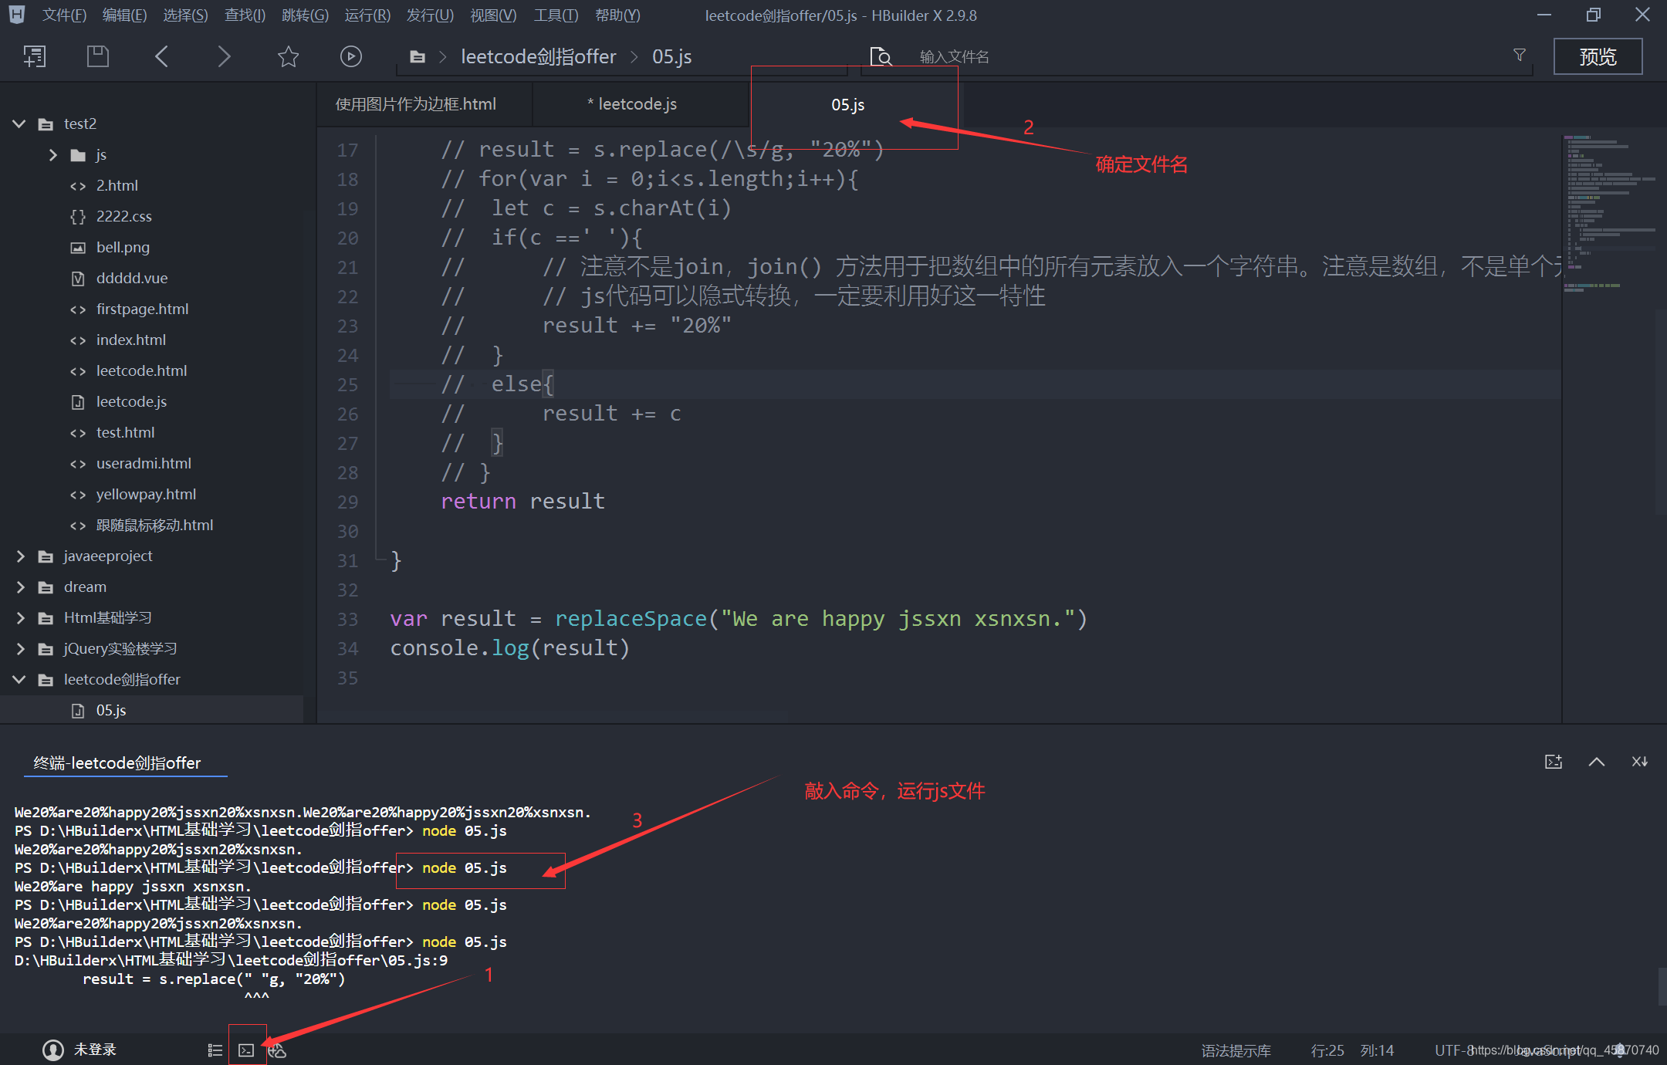Collapse terminal panel with up chevron
Viewport: 1667px width, 1065px height.
coord(1597,762)
